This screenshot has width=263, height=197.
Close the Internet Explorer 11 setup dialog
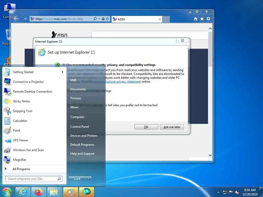182,40
